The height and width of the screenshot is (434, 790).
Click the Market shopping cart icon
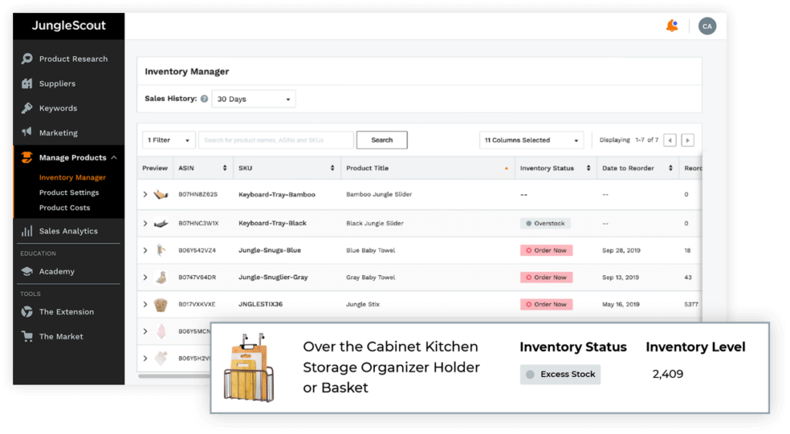point(27,336)
